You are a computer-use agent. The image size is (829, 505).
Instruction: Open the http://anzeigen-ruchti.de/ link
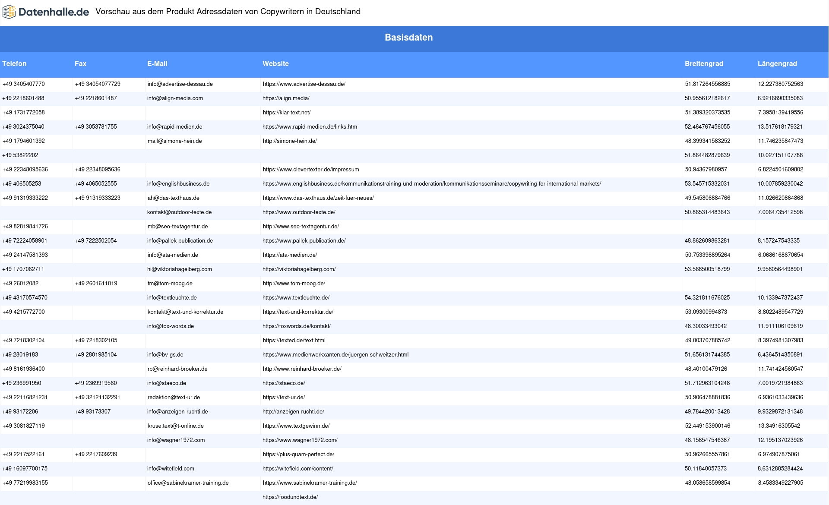293,412
